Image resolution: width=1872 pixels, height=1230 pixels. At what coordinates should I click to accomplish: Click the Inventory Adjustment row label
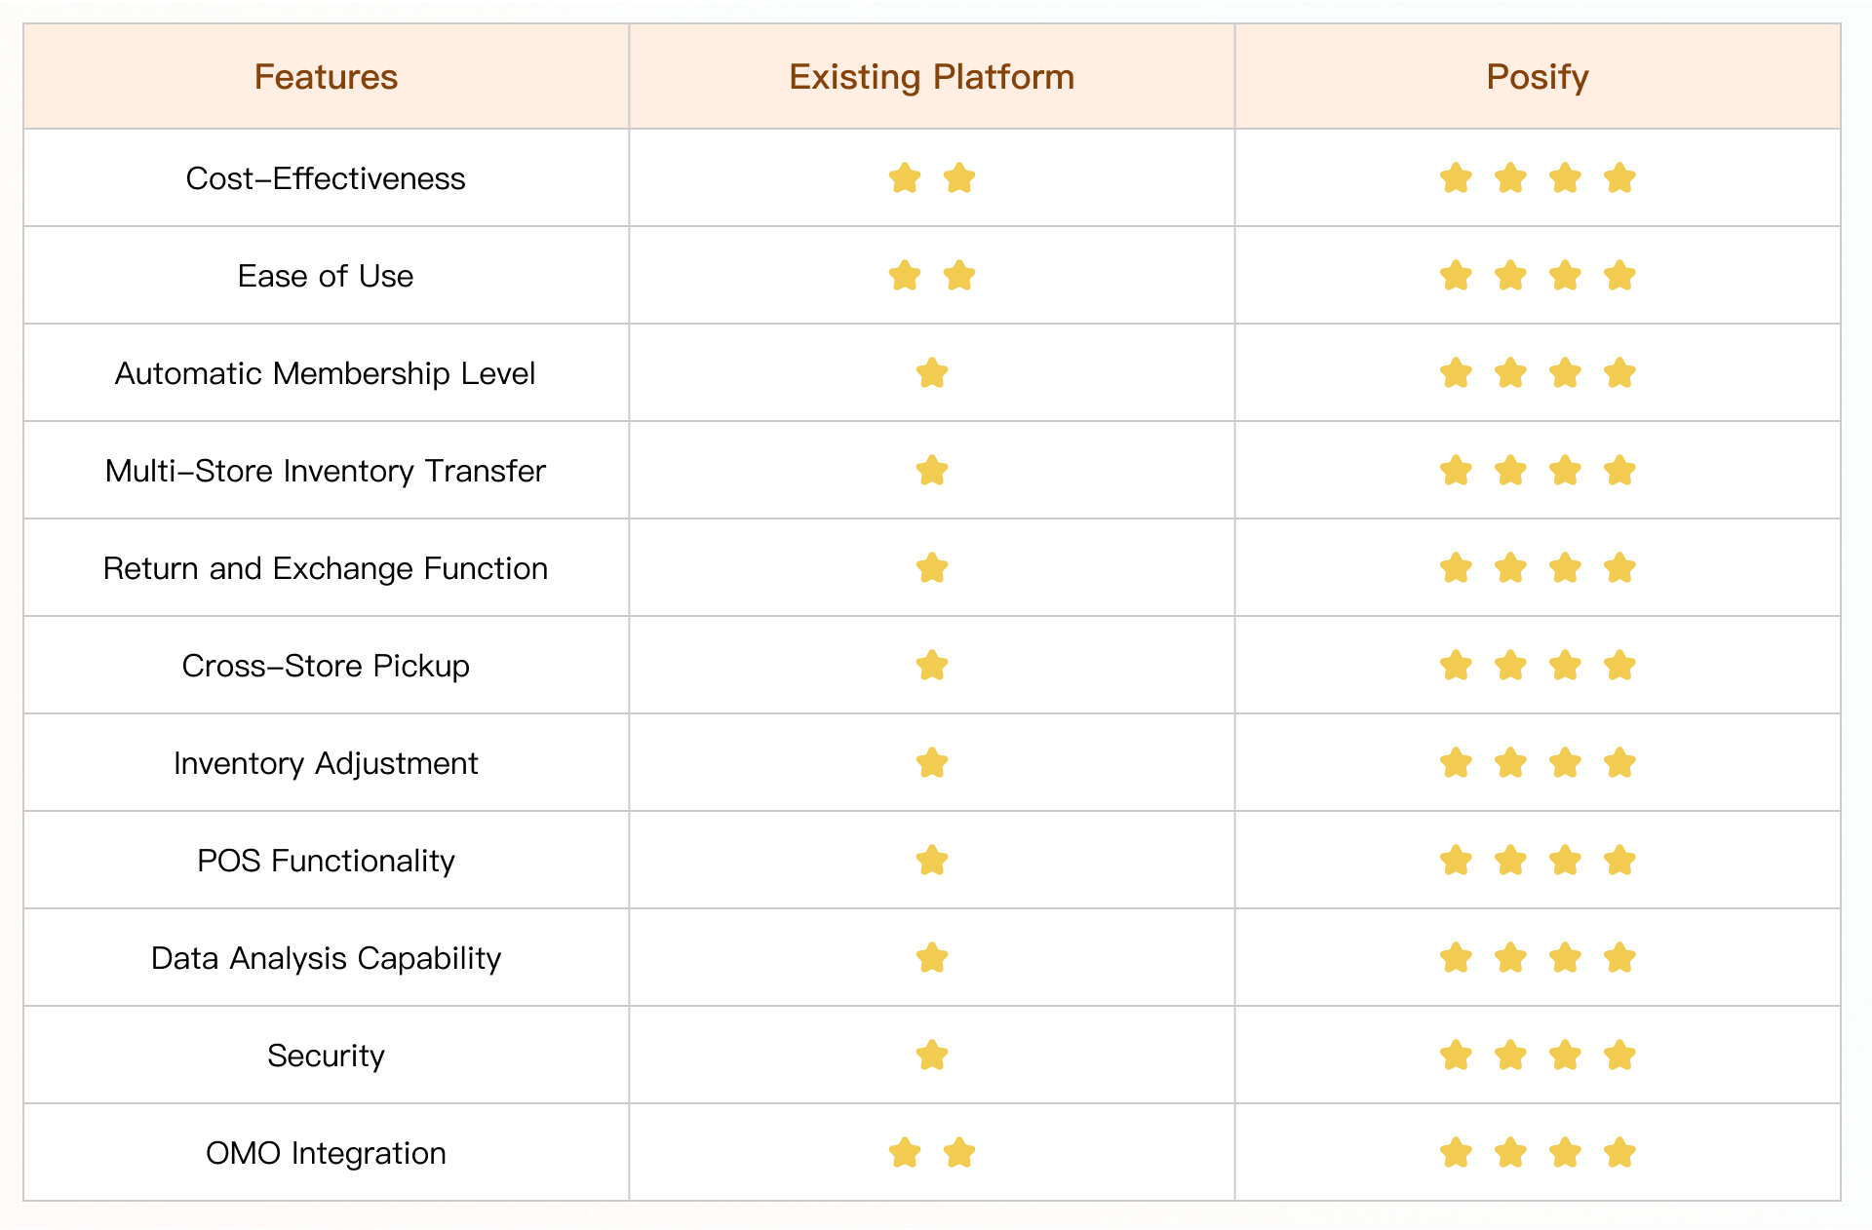[x=326, y=763]
